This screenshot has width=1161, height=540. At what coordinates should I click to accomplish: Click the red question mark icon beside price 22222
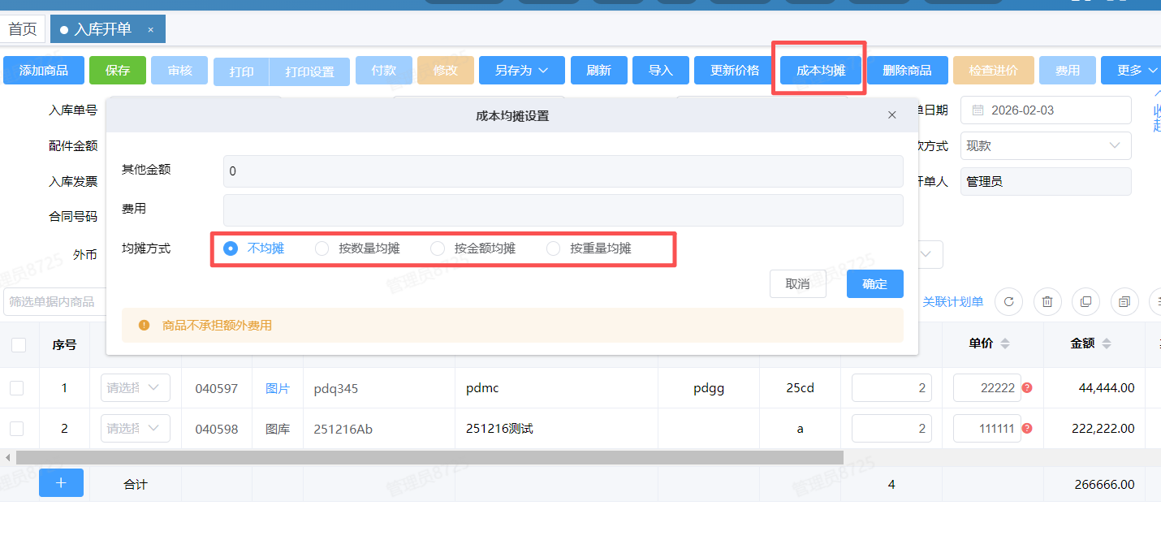(x=1026, y=388)
